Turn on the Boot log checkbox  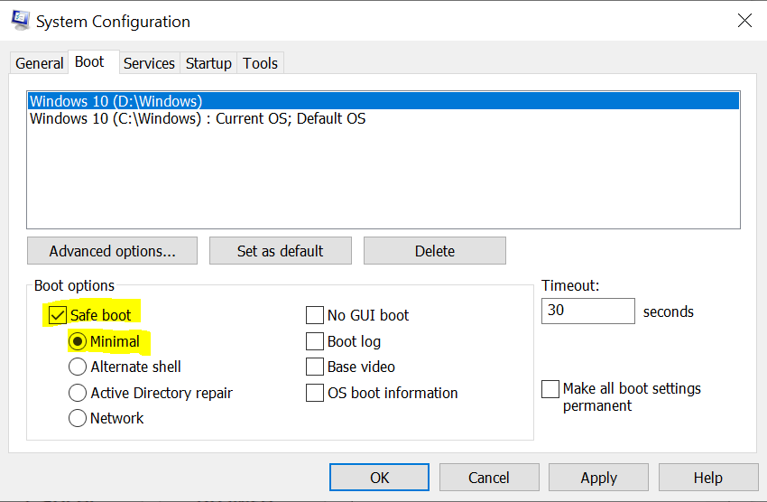coord(315,341)
